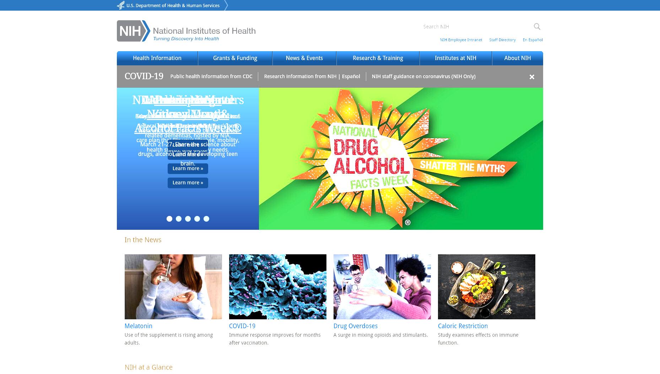Open the Research & Training menu
660x374 pixels.
pos(378,58)
